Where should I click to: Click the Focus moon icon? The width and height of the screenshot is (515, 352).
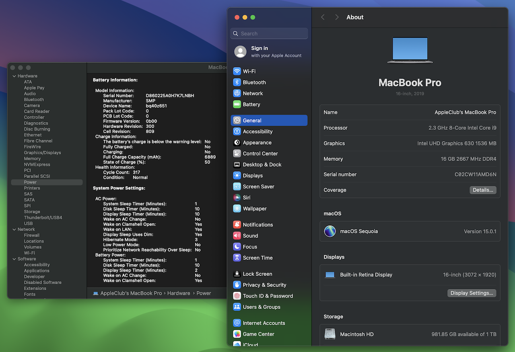point(237,247)
